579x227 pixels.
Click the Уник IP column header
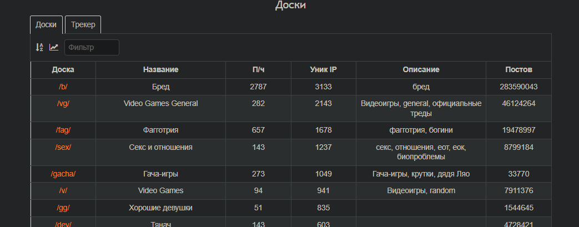click(x=323, y=70)
